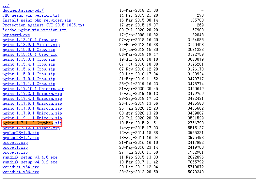Select date 09-Jul-2020 20:38

pos(138,118)
